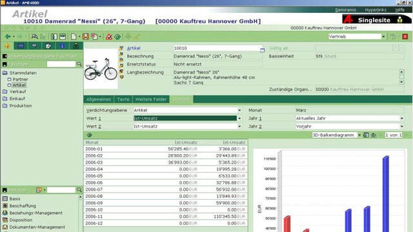Open the Jahr 1 Aktuelles Jahr dropdown

coord(401,119)
